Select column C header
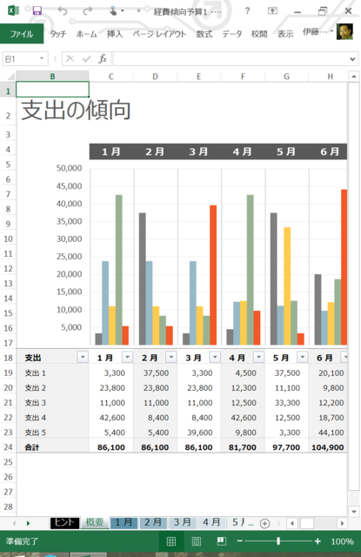 coord(111,77)
